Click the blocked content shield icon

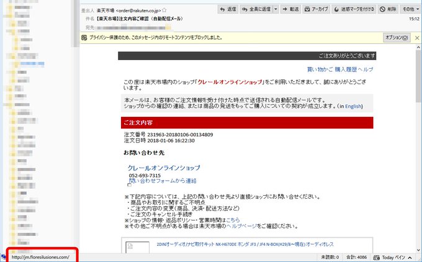[x=84, y=38]
